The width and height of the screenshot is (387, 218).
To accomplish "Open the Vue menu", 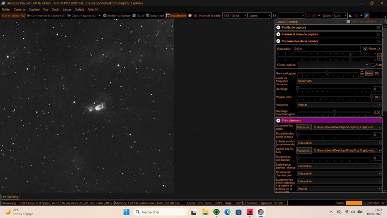I will click(x=45, y=9).
